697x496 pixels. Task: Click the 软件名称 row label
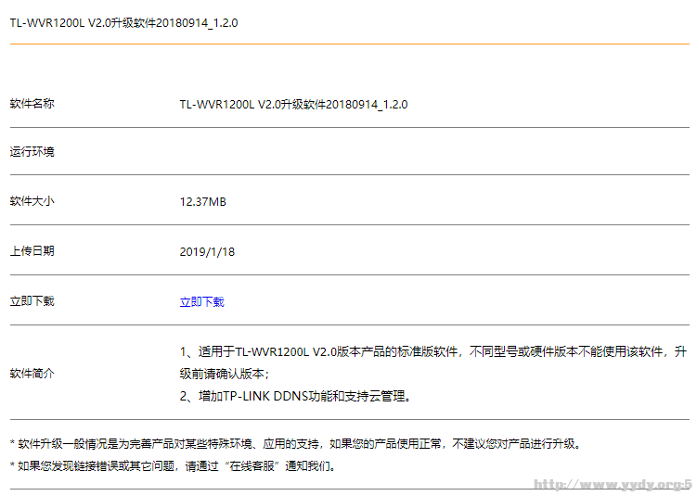coord(32,104)
